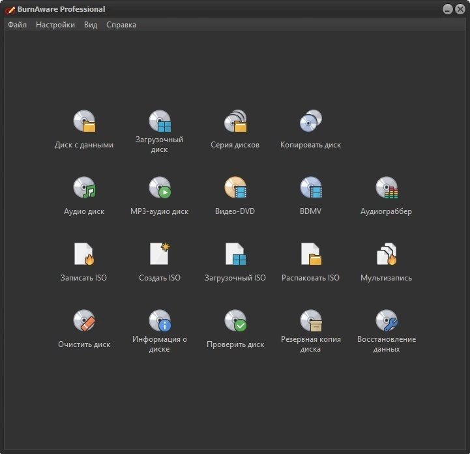This screenshot has height=454, width=470.
Task: Open the Вид menu
Action: [x=91, y=25]
